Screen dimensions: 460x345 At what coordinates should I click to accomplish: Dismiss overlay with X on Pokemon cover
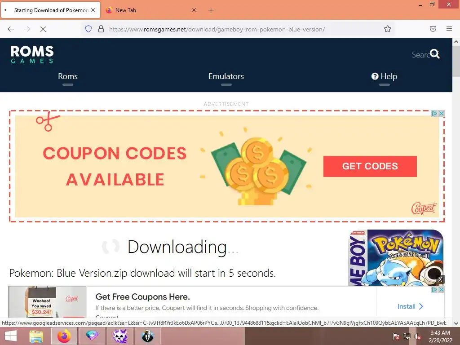[x=440, y=279]
